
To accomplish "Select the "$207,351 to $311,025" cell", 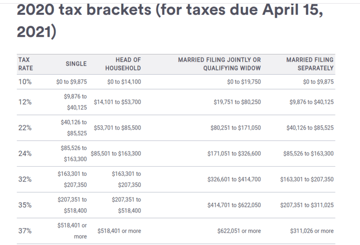I will click(x=307, y=205).
